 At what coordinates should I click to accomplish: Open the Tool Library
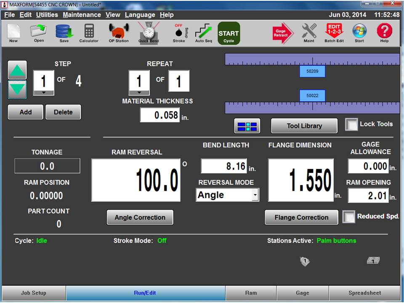pyautogui.click(x=304, y=126)
